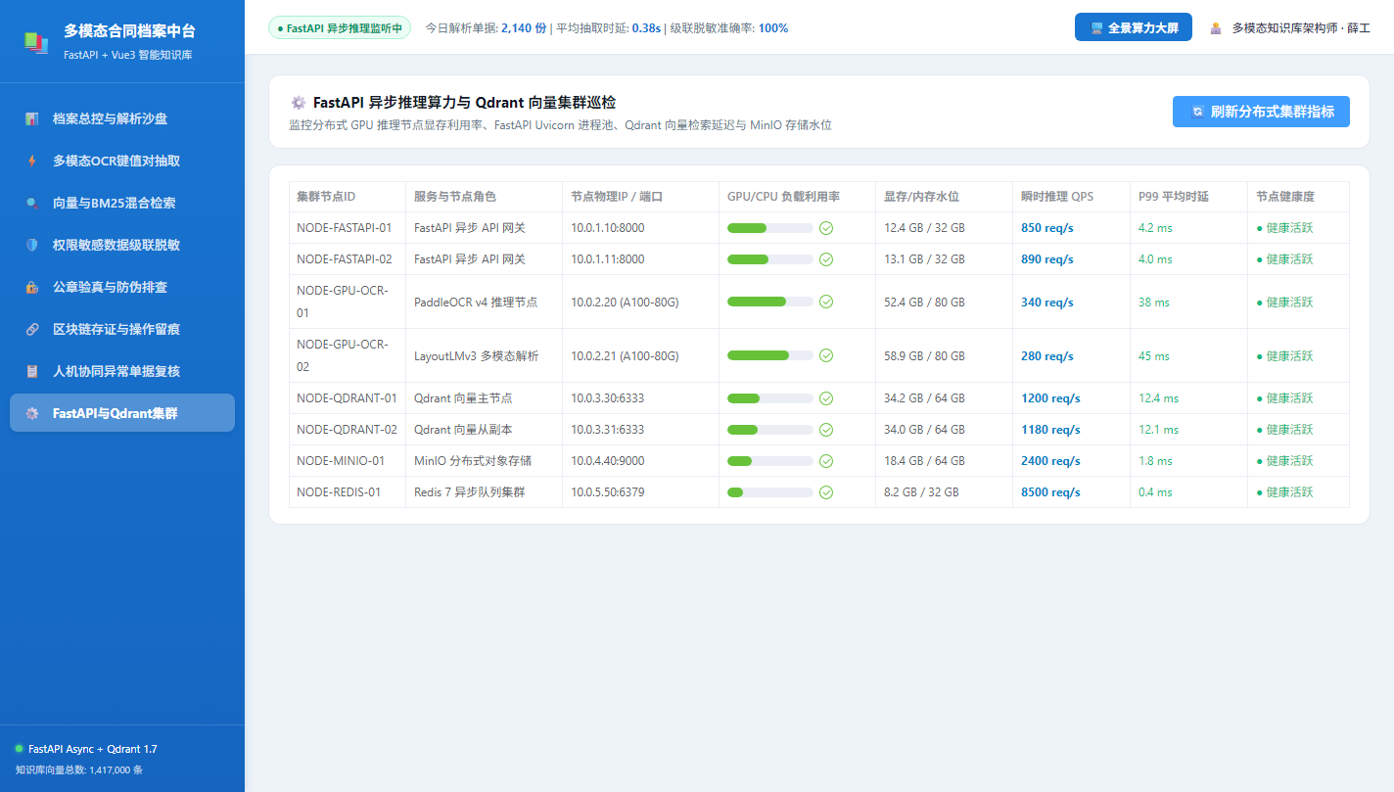Viewport: 1394px width, 792px height.
Task: Click the check circle icon for NODE-FASTAPI-02
Action: pos(826,259)
